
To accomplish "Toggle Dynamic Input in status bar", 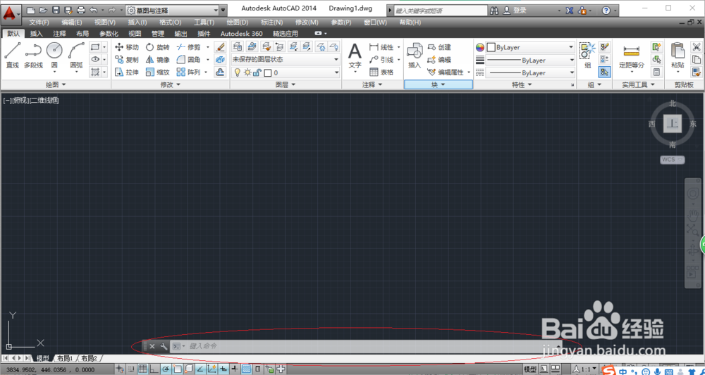I will point(223,369).
